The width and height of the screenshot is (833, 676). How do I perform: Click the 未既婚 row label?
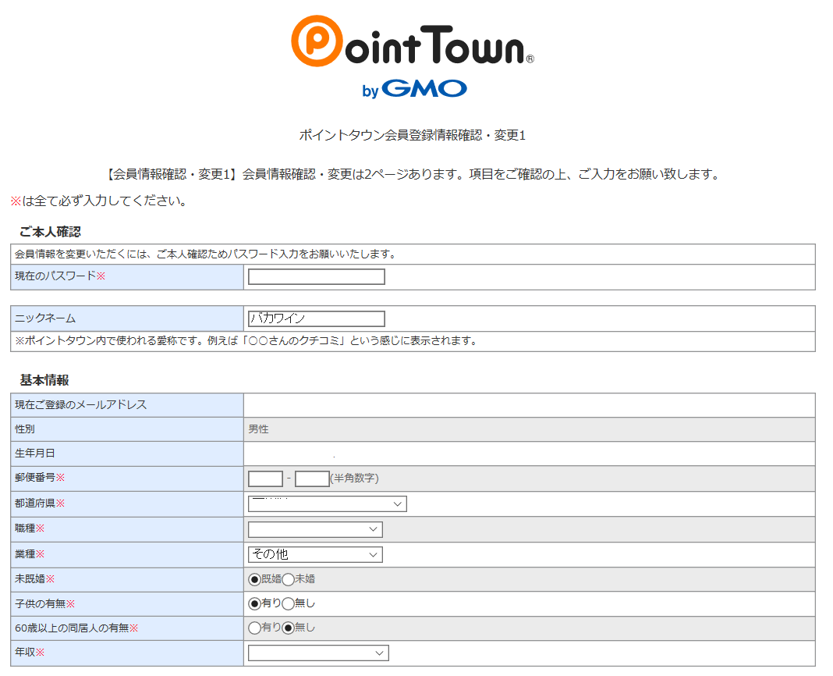34,578
